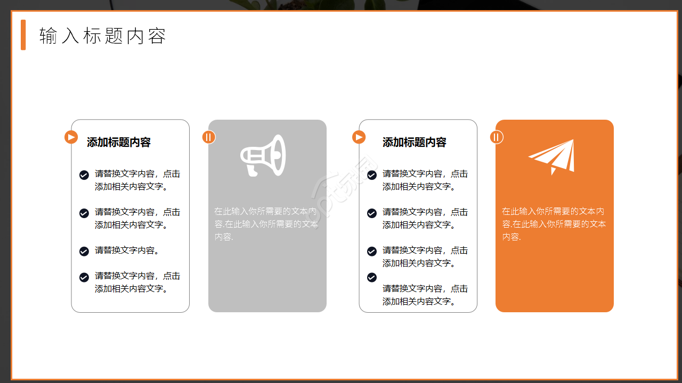682x383 pixels.
Task: Click the third checkmark circle in left column
Action: click(x=84, y=251)
